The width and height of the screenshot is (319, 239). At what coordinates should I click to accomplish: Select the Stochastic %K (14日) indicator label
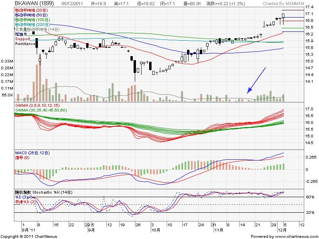point(44,192)
